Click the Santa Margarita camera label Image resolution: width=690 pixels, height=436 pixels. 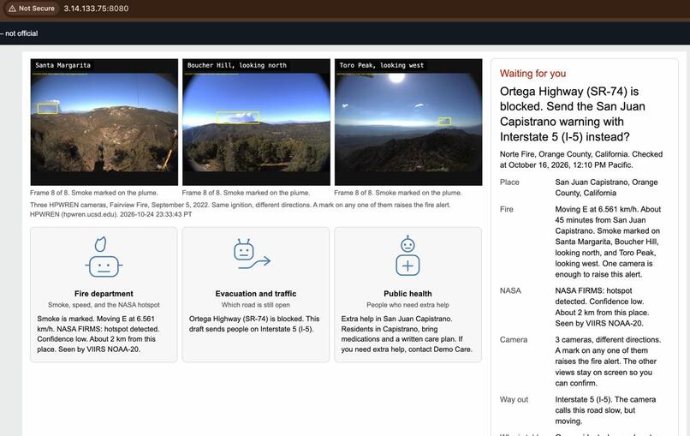(x=62, y=65)
